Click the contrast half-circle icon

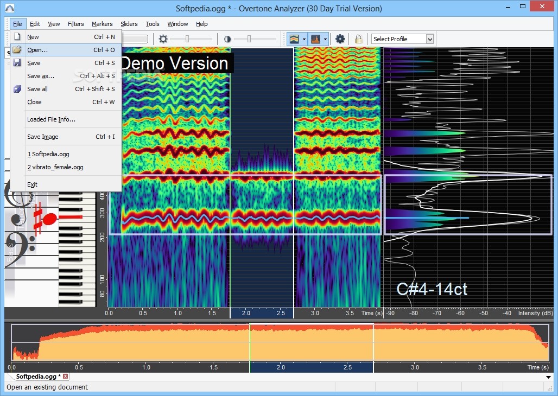point(227,39)
